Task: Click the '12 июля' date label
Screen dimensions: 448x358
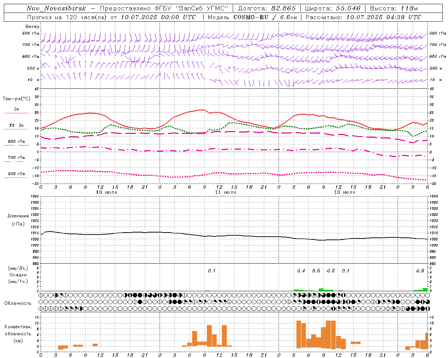Action: [x=344, y=192]
